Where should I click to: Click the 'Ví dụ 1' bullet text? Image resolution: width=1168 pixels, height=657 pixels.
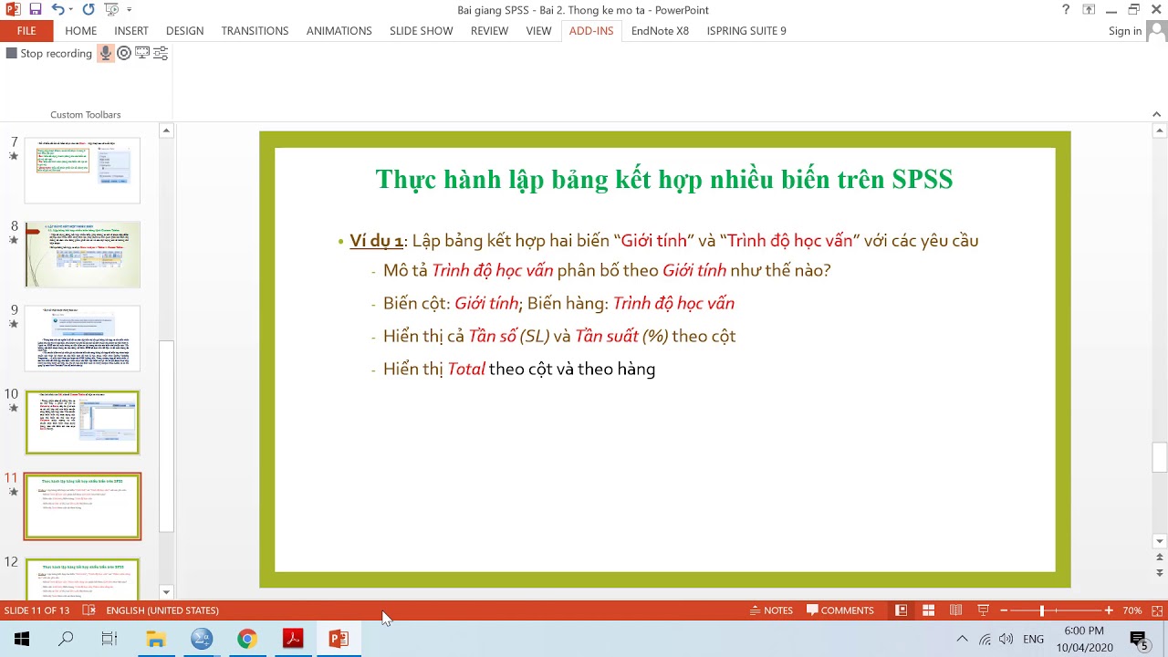click(376, 241)
